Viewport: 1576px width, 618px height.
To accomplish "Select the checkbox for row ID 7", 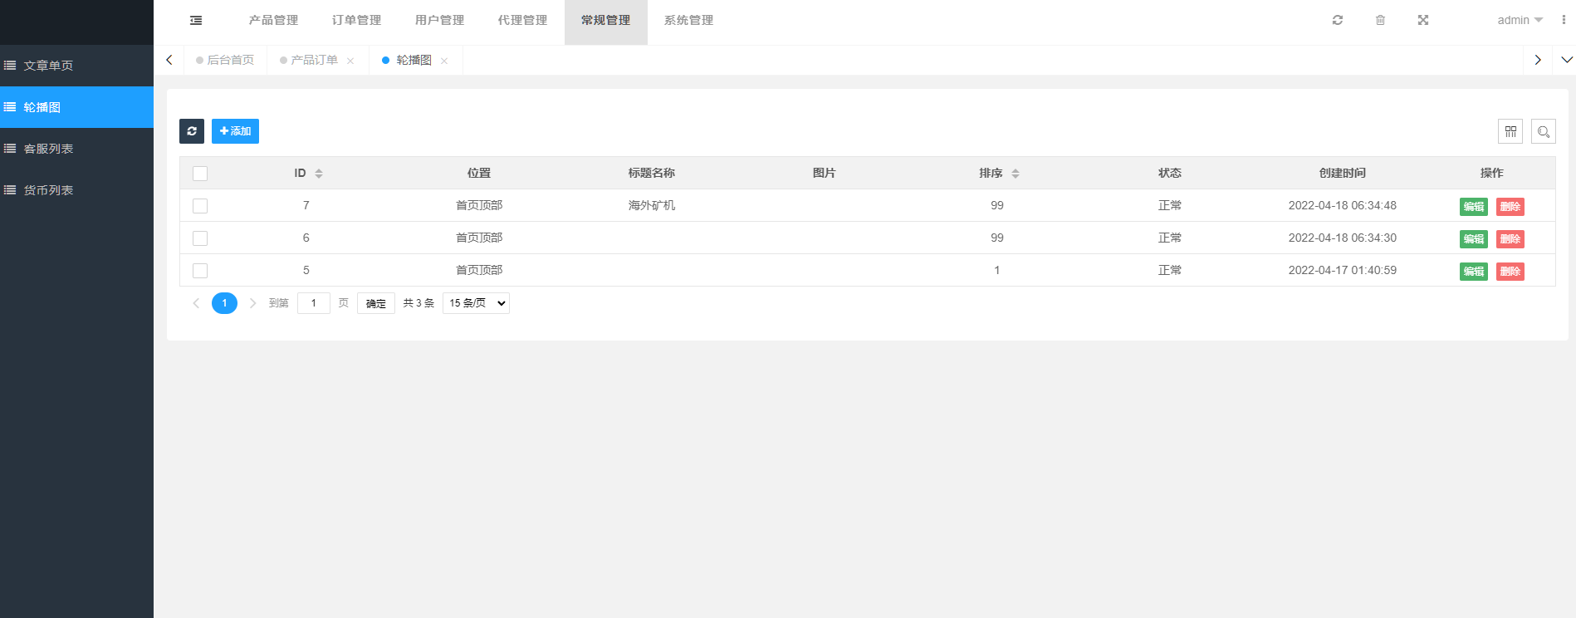I will point(200,206).
